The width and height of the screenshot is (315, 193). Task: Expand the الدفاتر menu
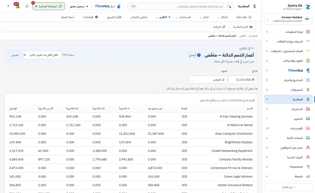[222, 17]
